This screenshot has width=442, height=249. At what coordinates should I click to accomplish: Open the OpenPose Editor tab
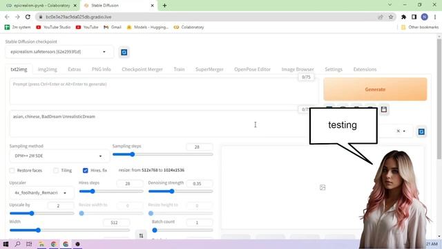(x=252, y=69)
